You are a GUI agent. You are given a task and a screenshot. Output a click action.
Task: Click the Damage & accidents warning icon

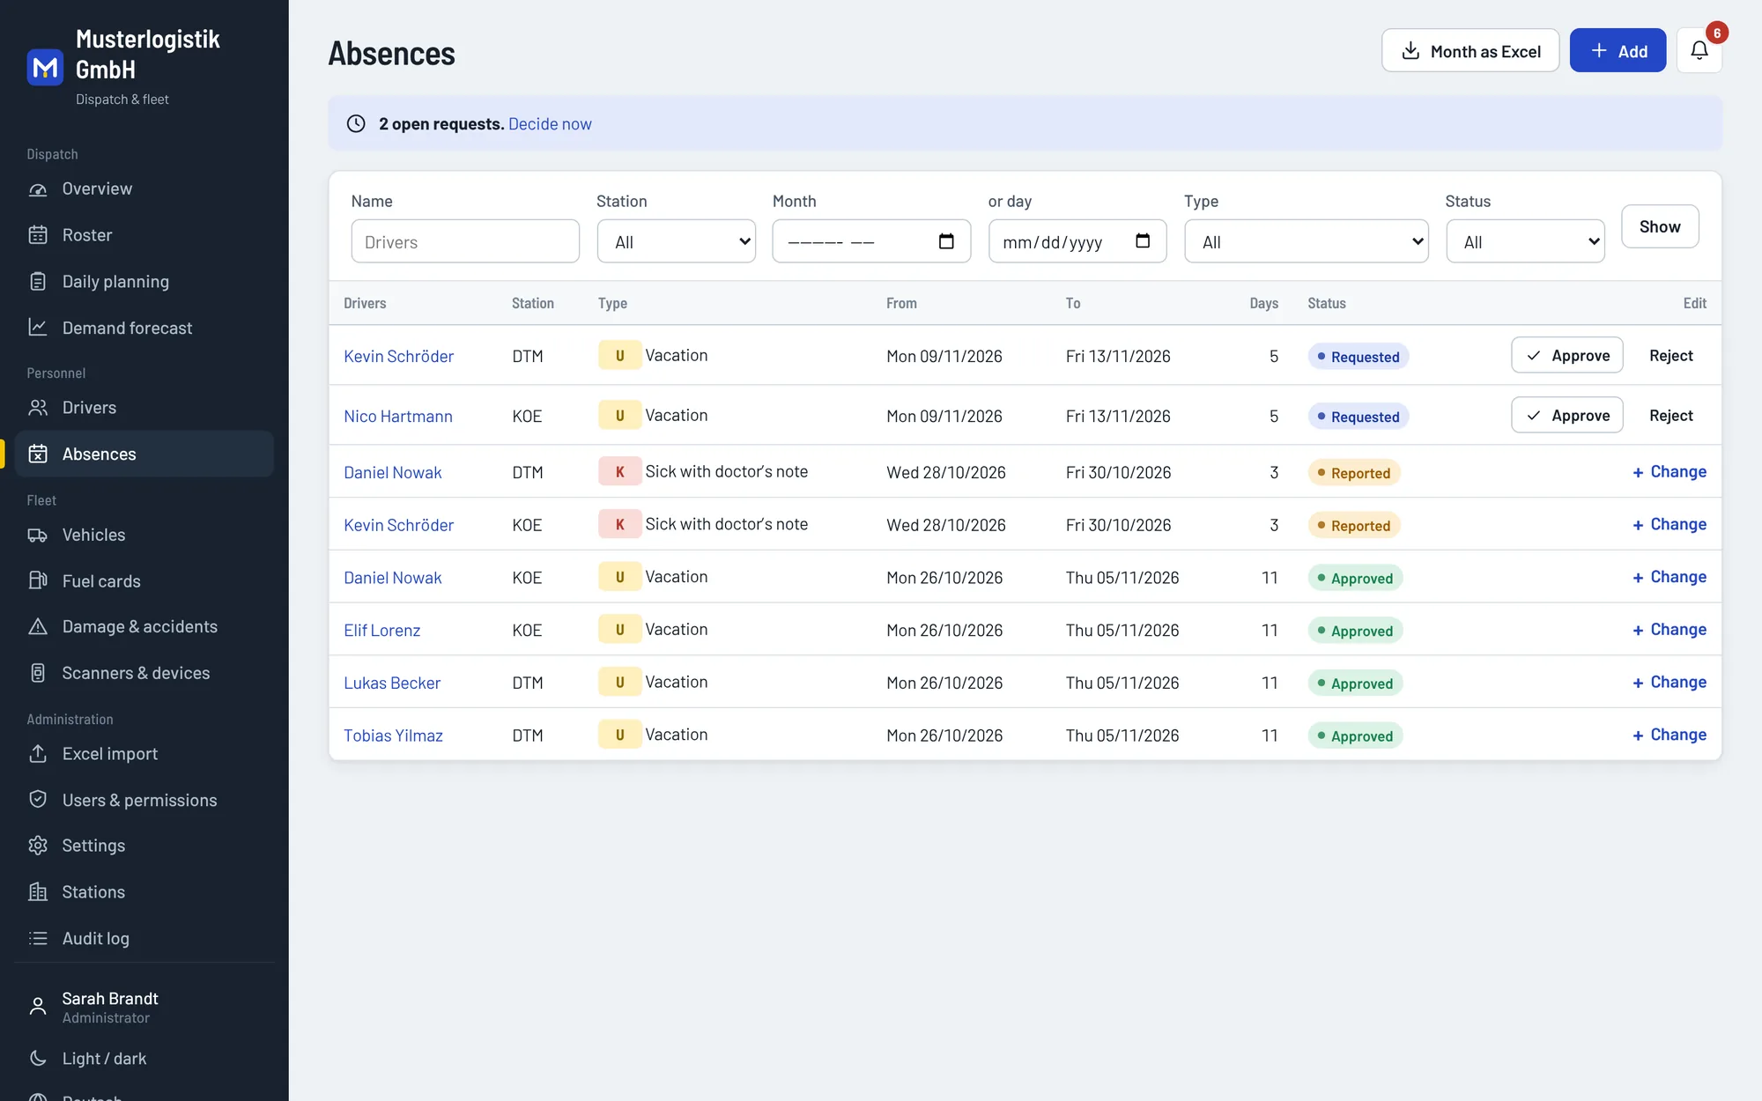tap(38, 627)
